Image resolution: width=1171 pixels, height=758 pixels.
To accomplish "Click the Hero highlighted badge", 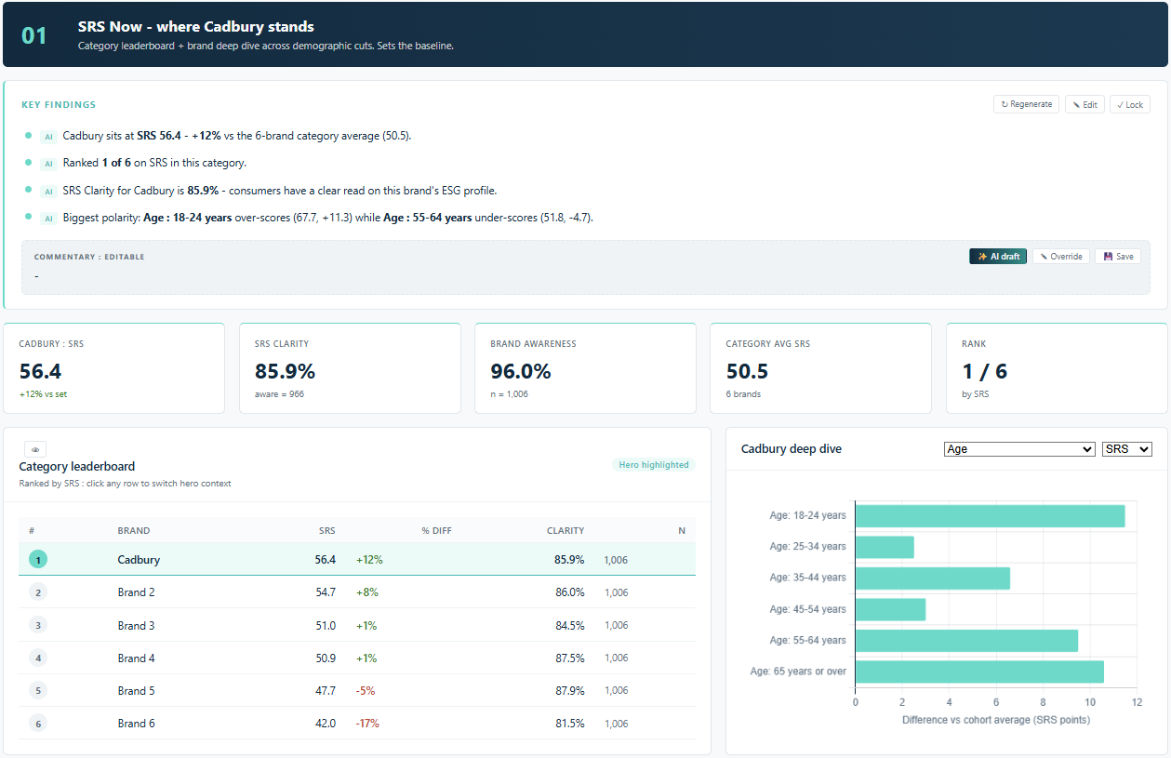I will click(x=654, y=464).
